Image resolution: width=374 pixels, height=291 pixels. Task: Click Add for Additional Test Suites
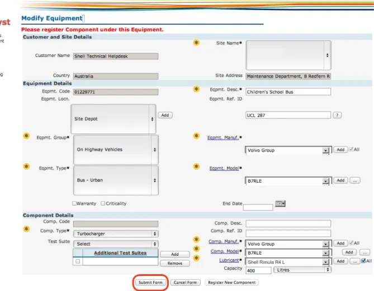coord(175,254)
